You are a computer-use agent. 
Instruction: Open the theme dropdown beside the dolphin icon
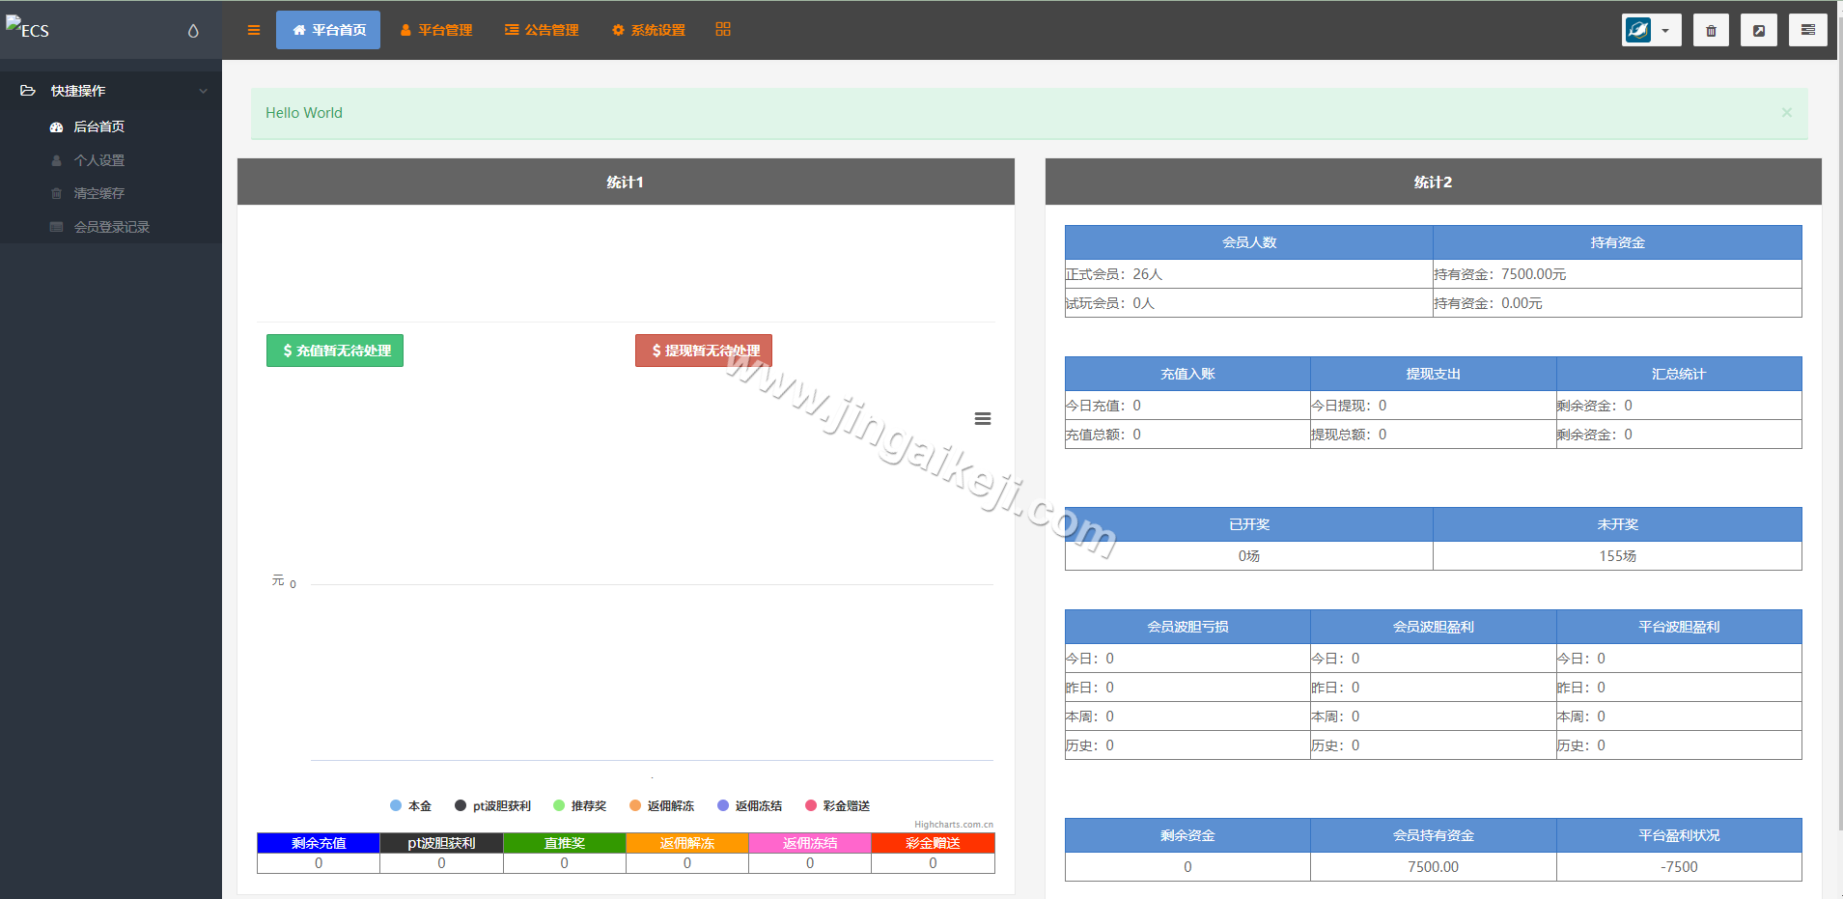[x=1666, y=30]
